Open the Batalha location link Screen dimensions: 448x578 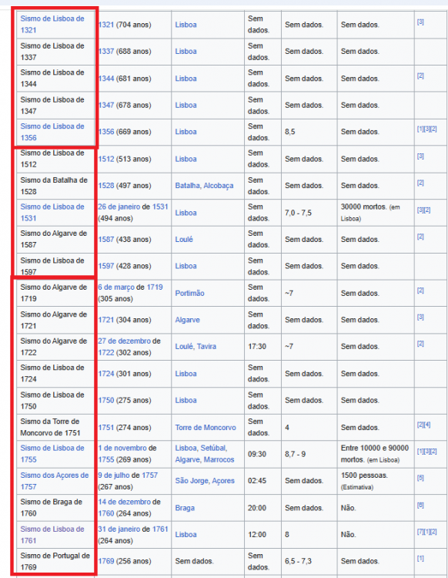[x=187, y=186]
